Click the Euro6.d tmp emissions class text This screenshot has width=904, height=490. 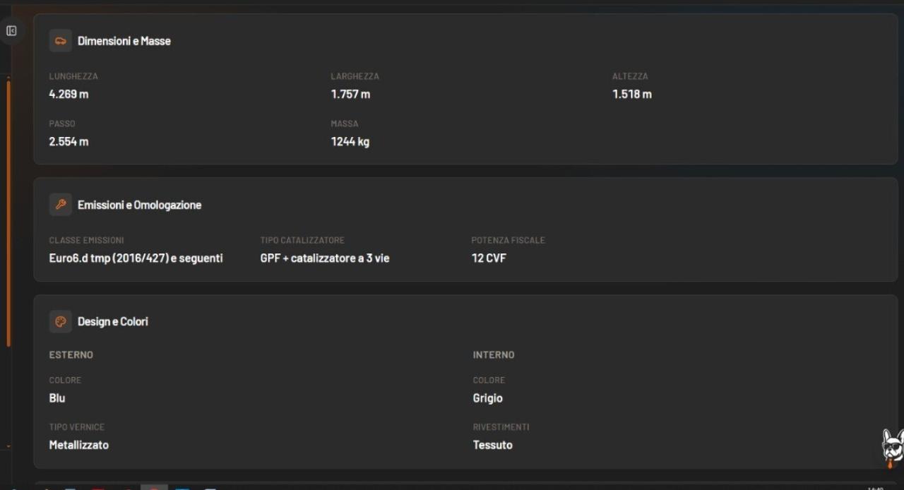coord(136,258)
